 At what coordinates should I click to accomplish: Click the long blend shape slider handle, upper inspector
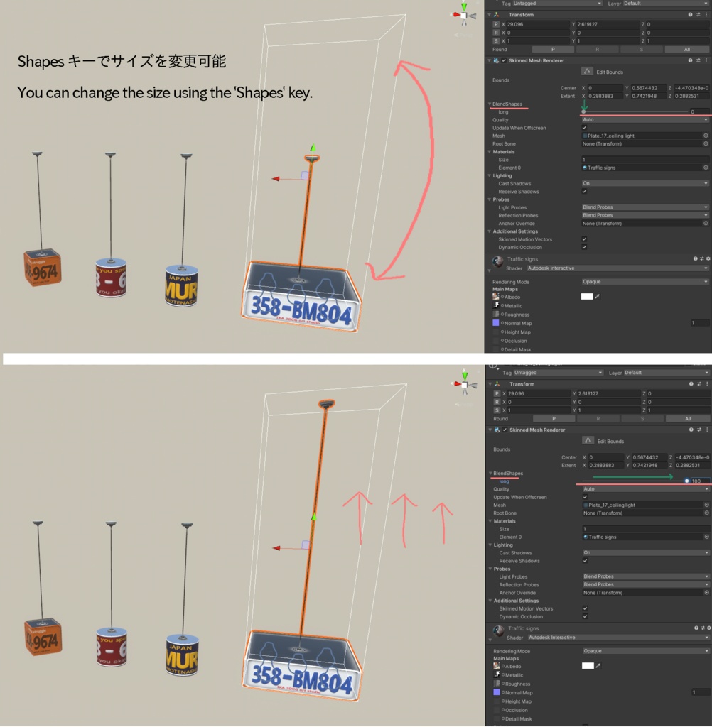coord(583,111)
